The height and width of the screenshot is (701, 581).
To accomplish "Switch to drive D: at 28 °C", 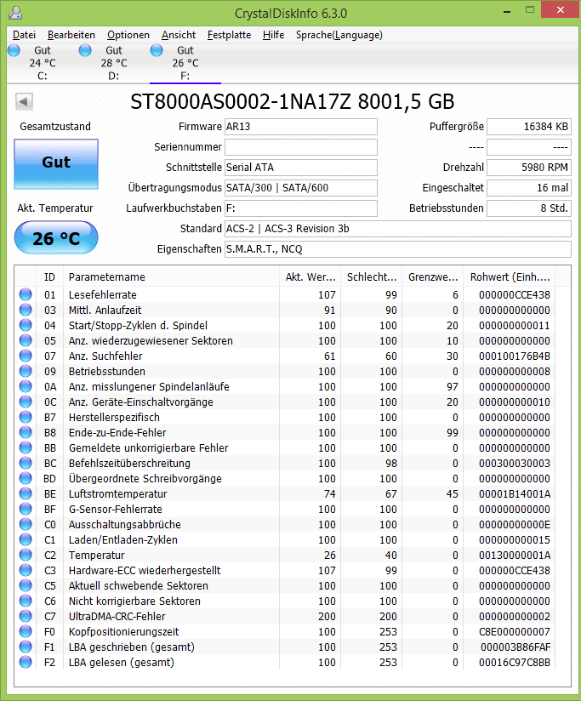I will click(114, 63).
